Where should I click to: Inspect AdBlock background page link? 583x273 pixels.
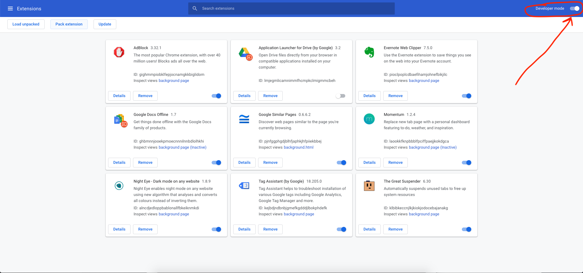pos(174,81)
